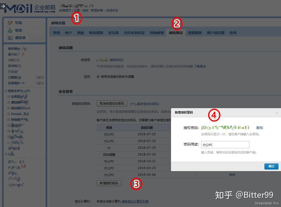Switch to the 常规 settings tab
The width and height of the screenshot is (281, 207).
[56, 32]
